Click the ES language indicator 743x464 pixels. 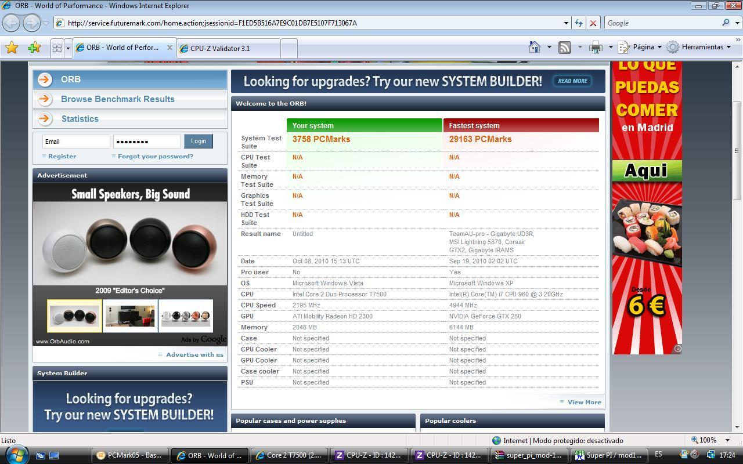659,455
